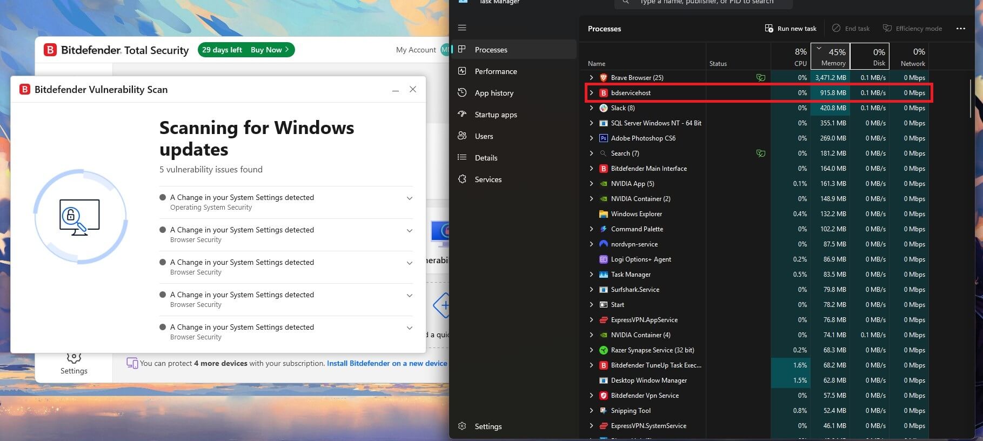Sort by Network column header

(x=909, y=56)
